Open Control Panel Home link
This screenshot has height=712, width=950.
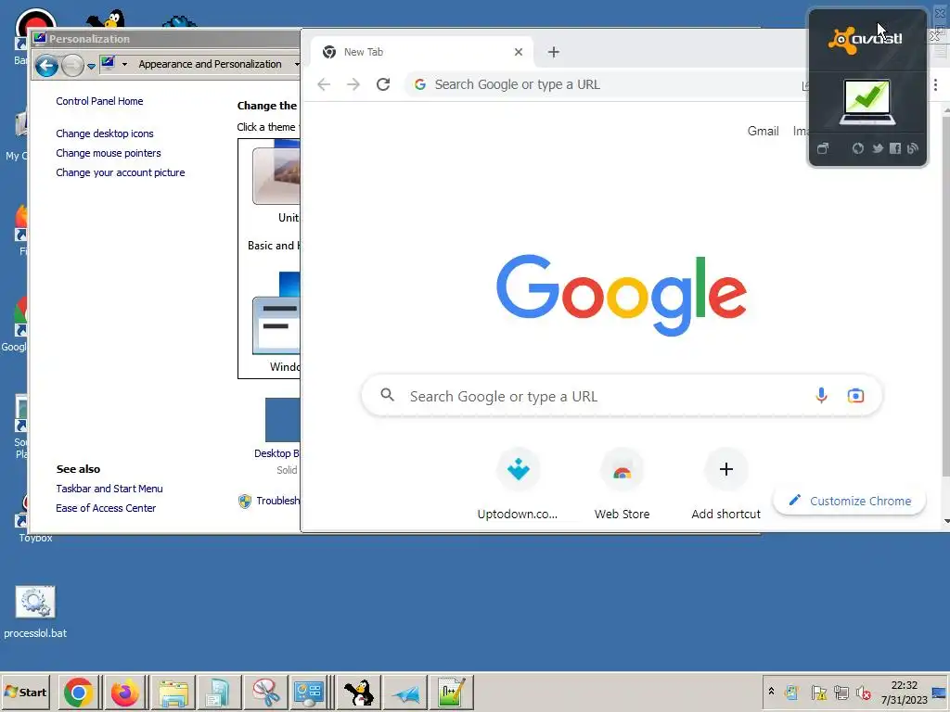pyautogui.click(x=99, y=101)
